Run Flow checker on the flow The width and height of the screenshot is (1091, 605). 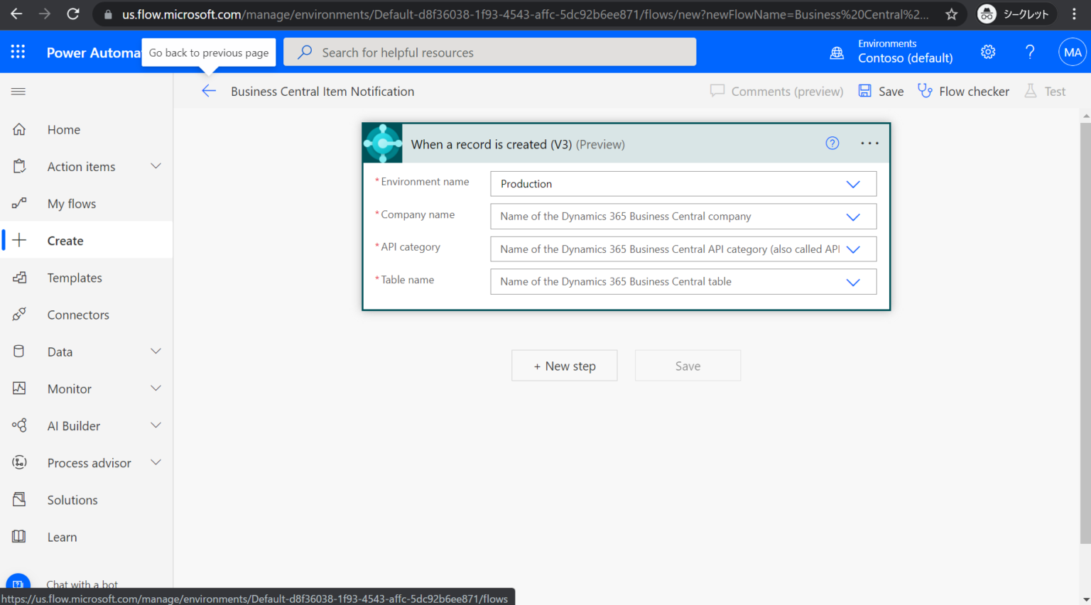click(963, 91)
